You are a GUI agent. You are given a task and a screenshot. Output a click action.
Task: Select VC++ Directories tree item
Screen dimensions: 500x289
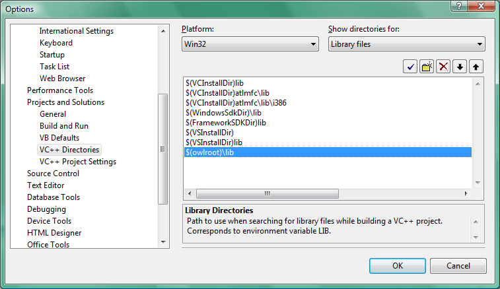tap(69, 150)
